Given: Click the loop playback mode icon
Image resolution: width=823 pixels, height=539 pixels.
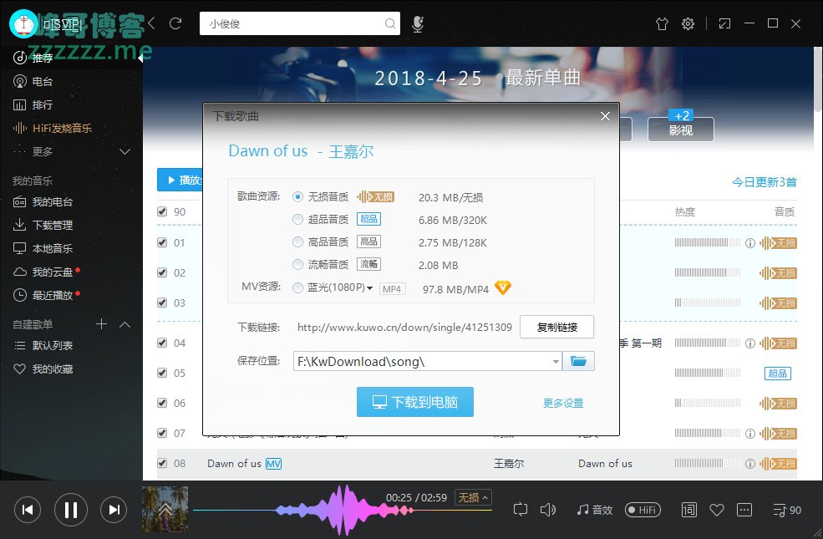Looking at the screenshot, I should tap(521, 509).
